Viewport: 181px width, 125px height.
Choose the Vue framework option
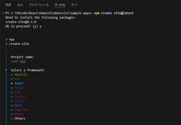tap(15, 79)
